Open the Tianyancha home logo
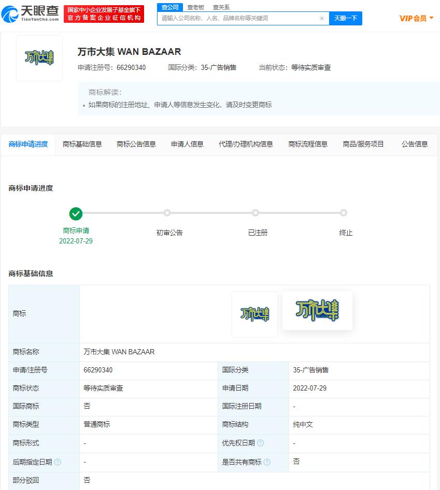Viewport: 440px width, 490px height. [x=30, y=14]
